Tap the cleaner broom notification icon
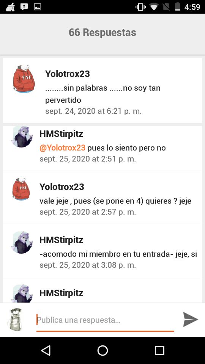 (x=10, y=7)
